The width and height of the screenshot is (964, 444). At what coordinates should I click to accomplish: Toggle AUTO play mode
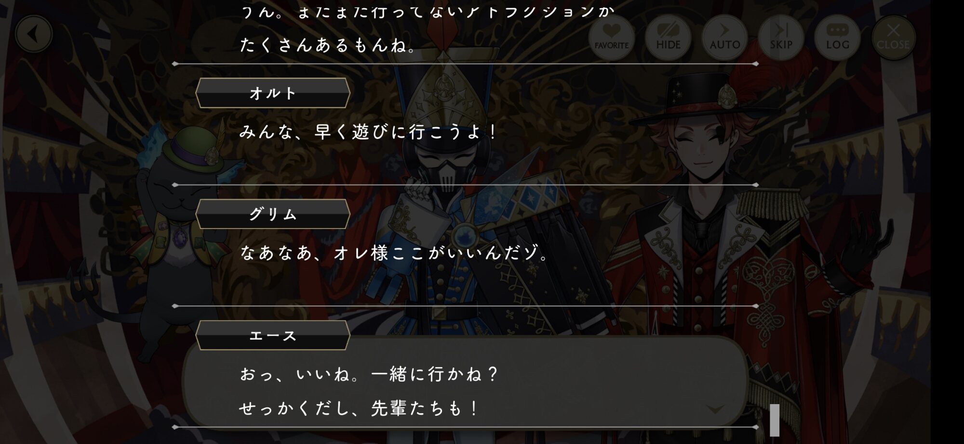coord(724,37)
